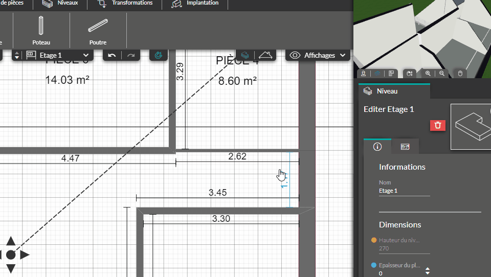Viewport: 491px width, 277px height.
Task: Click the magnet snap icon
Action: (x=159, y=55)
